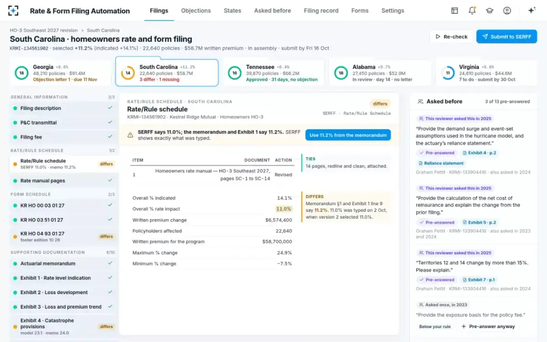Click checkmark on Actuarial memorandum row

[x=110, y=263]
